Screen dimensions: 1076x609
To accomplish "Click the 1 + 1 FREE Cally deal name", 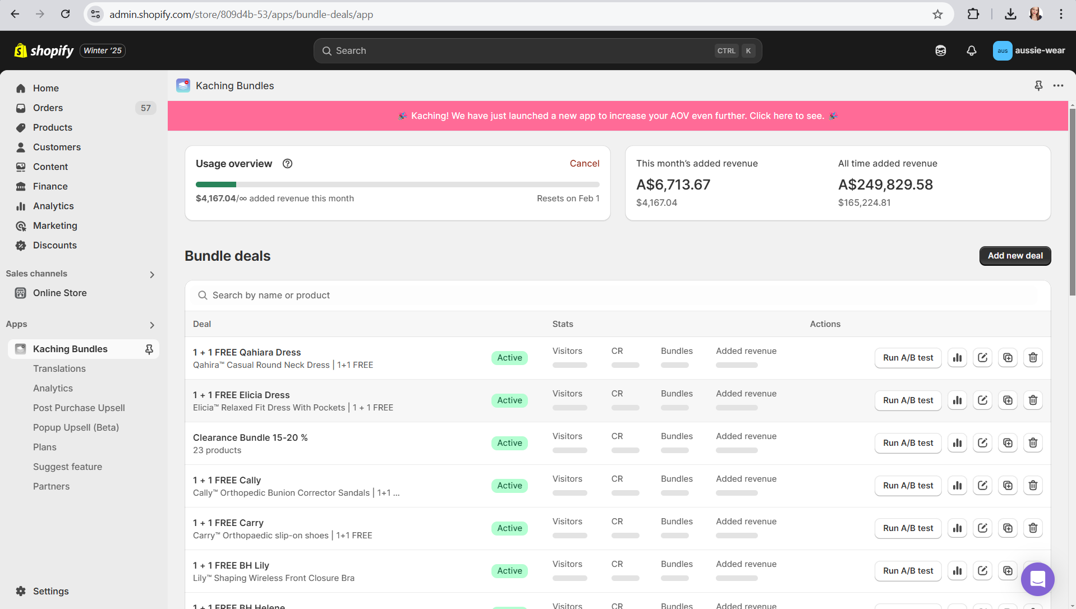I will tap(227, 481).
